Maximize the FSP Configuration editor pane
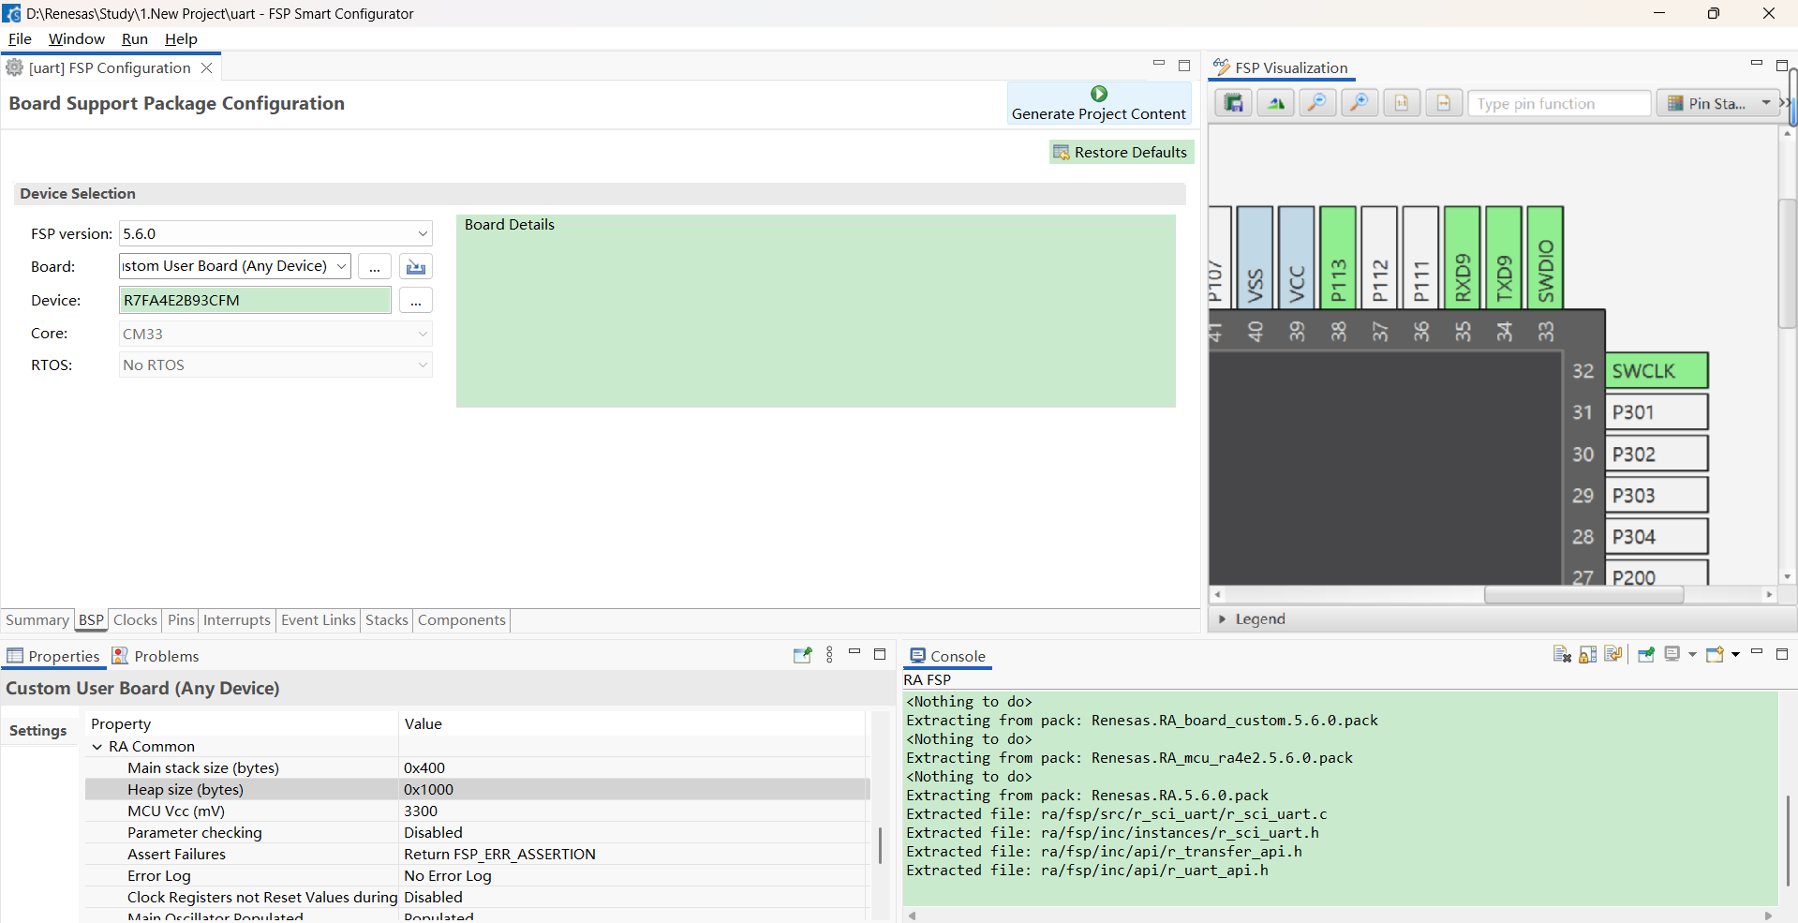The height and width of the screenshot is (923, 1798). [x=1184, y=66]
